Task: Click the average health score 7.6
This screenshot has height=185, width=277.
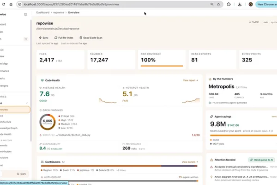Action: tap(44, 94)
